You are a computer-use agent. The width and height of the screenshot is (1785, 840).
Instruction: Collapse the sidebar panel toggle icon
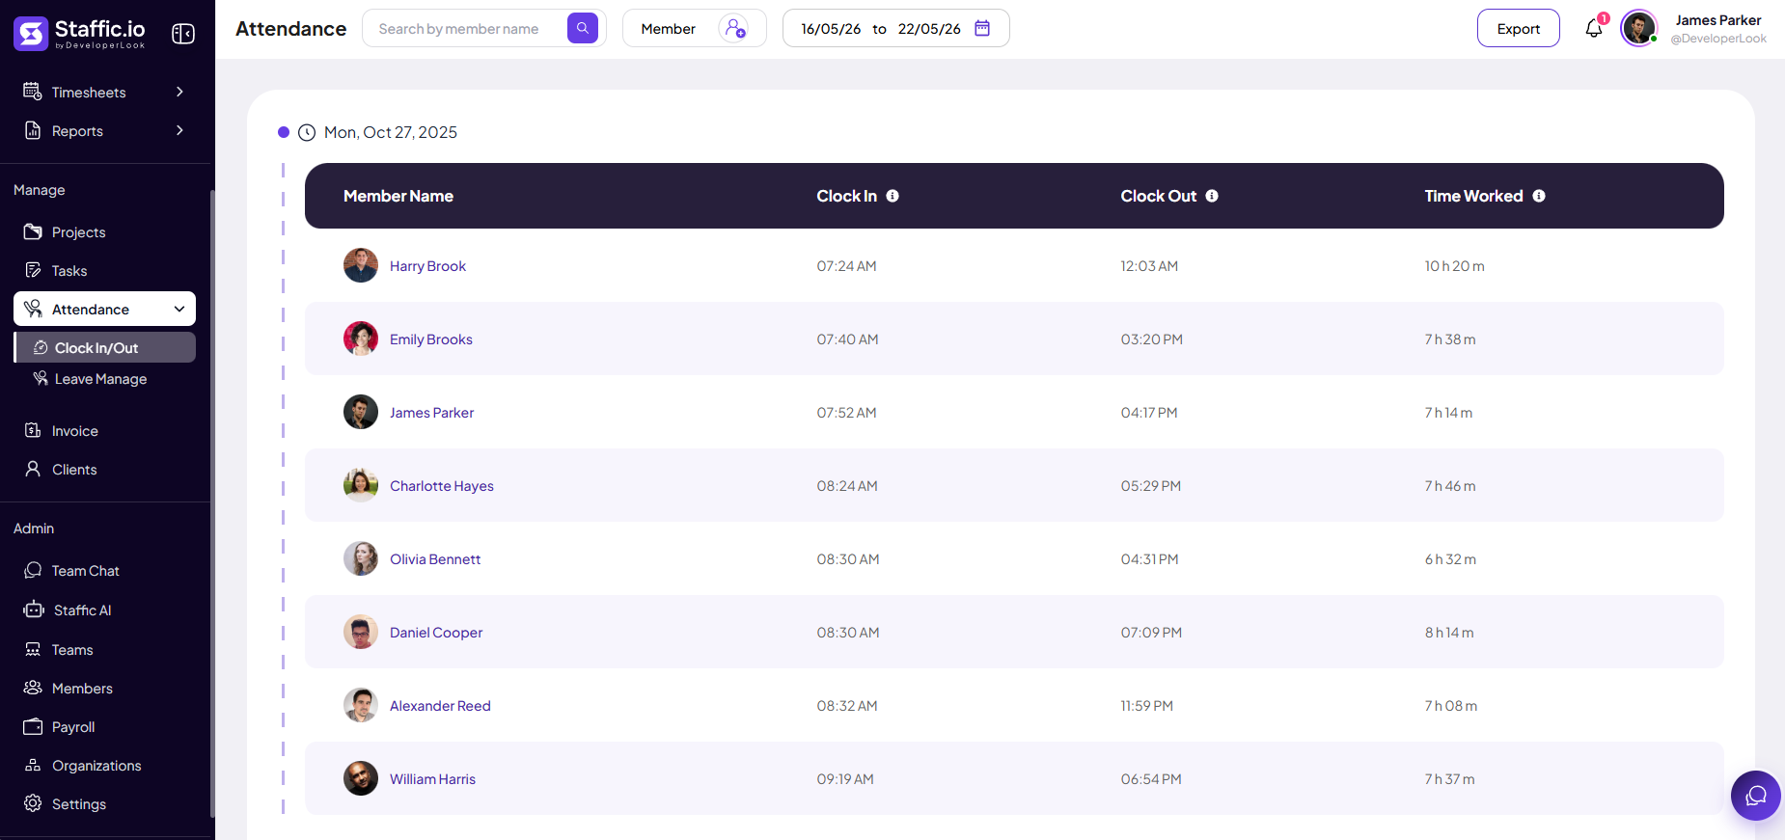(x=183, y=34)
